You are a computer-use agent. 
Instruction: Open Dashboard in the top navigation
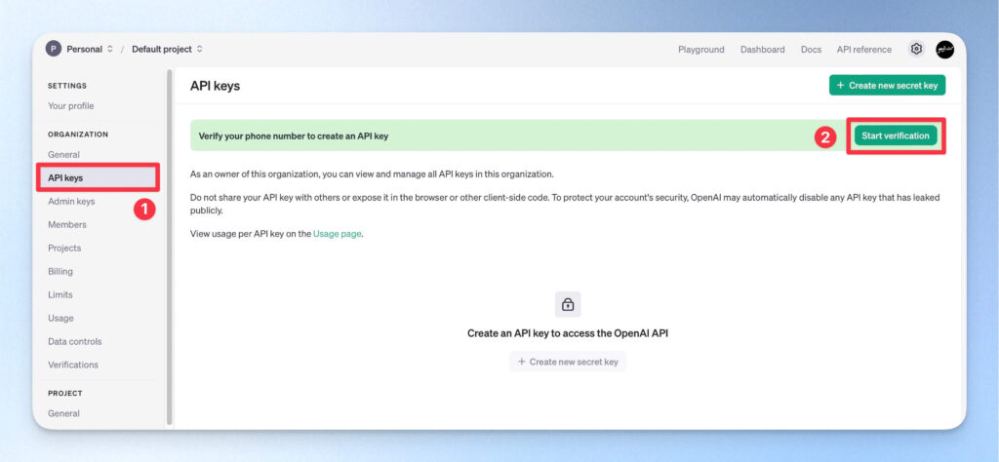(763, 49)
